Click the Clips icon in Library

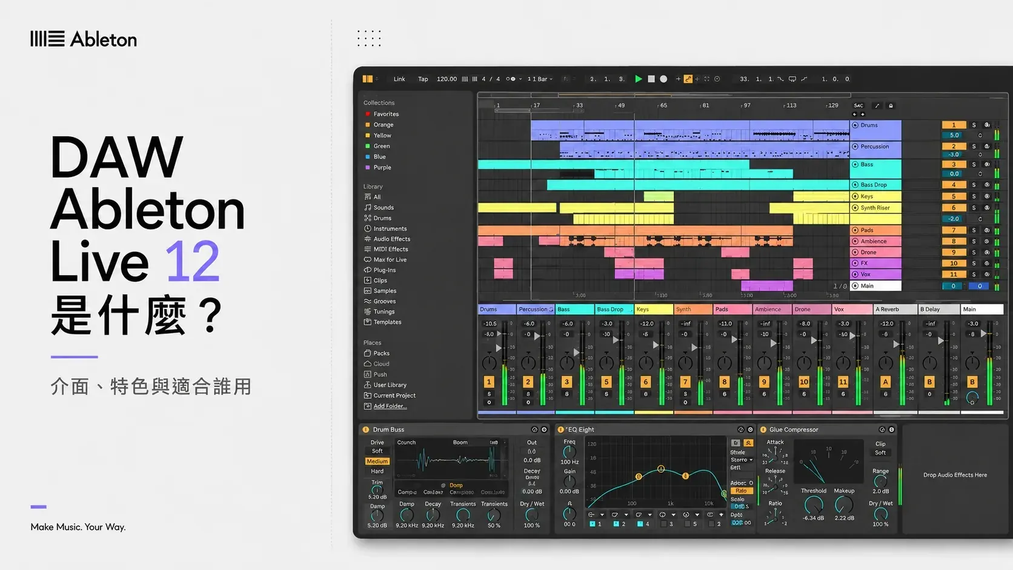coord(367,280)
